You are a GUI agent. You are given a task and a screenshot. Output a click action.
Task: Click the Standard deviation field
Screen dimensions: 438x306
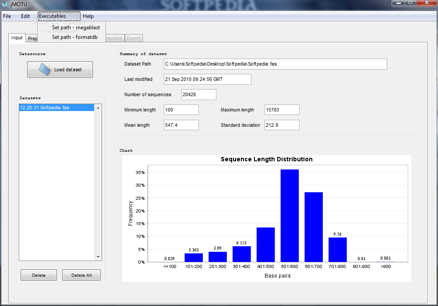[282, 125]
